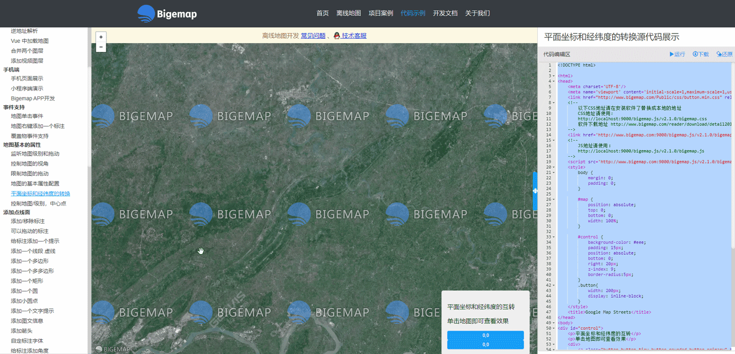Click the Bigemap logo in header
The image size is (735, 354).
tap(167, 14)
